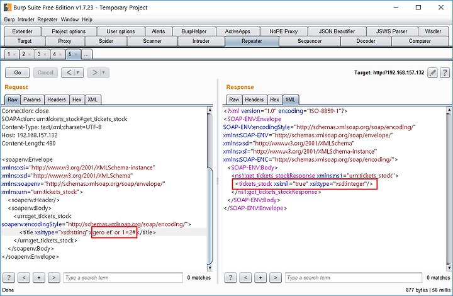
Task: Open the Intruder menu
Action: (26, 20)
